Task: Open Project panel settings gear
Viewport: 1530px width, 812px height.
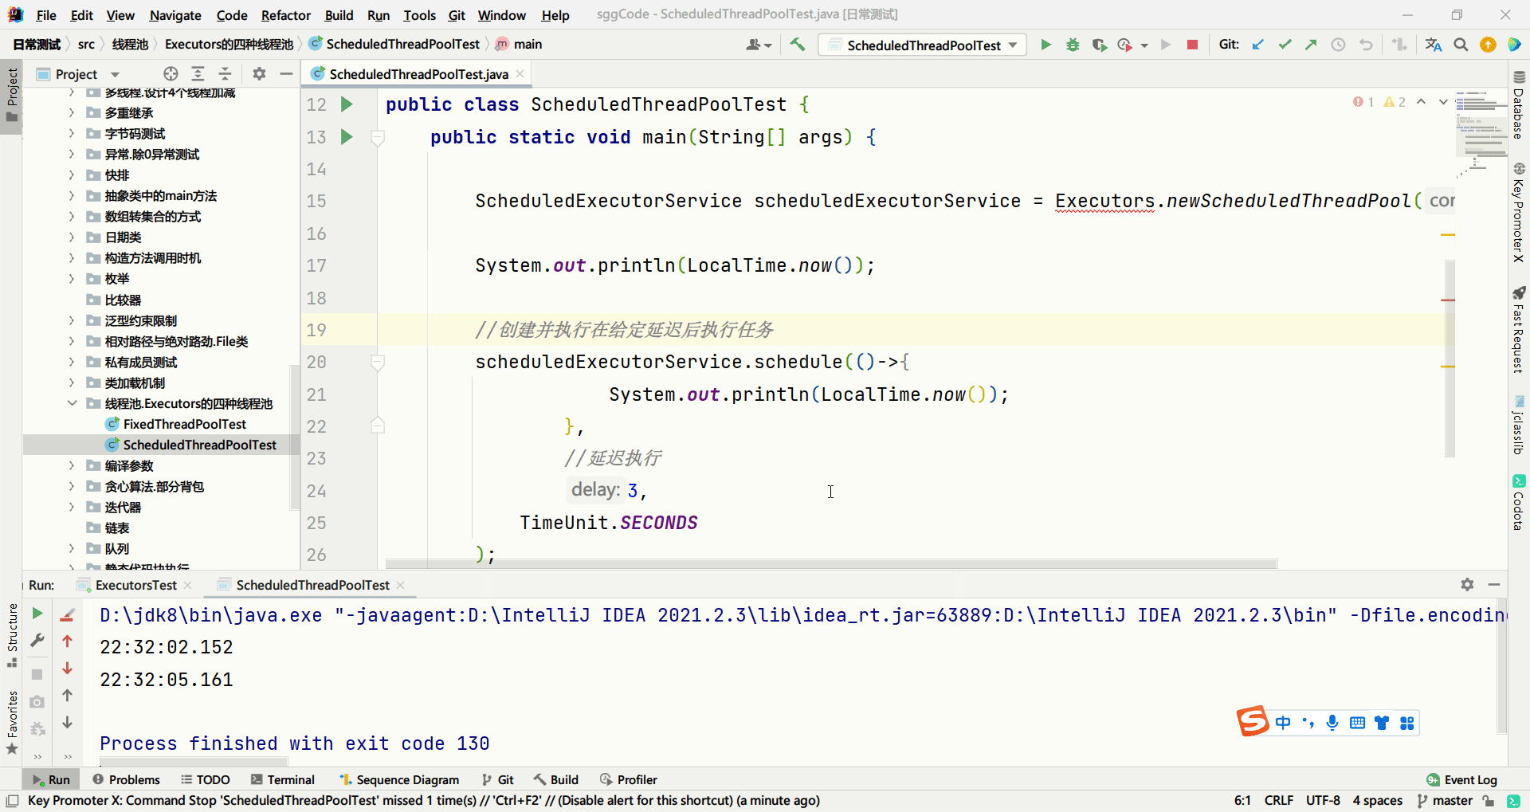Action: pos(259,74)
